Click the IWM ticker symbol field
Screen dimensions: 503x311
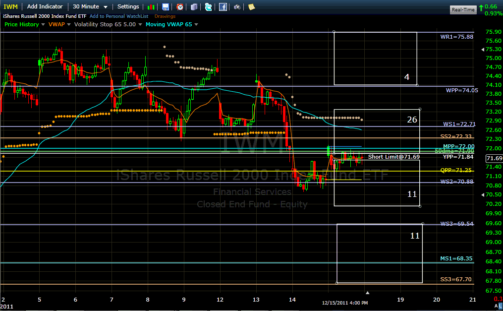[10, 7]
